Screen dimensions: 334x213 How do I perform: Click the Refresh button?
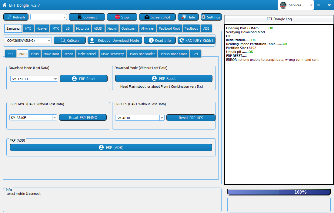click(x=16, y=17)
